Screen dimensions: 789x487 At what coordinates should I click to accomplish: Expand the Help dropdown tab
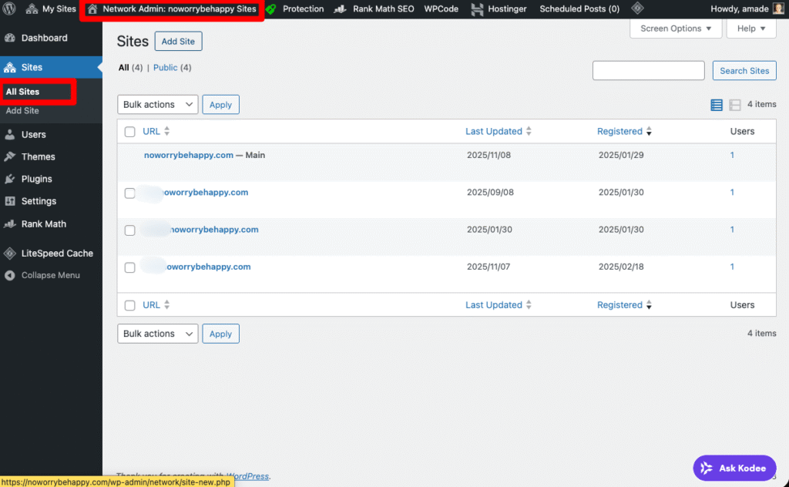(751, 29)
